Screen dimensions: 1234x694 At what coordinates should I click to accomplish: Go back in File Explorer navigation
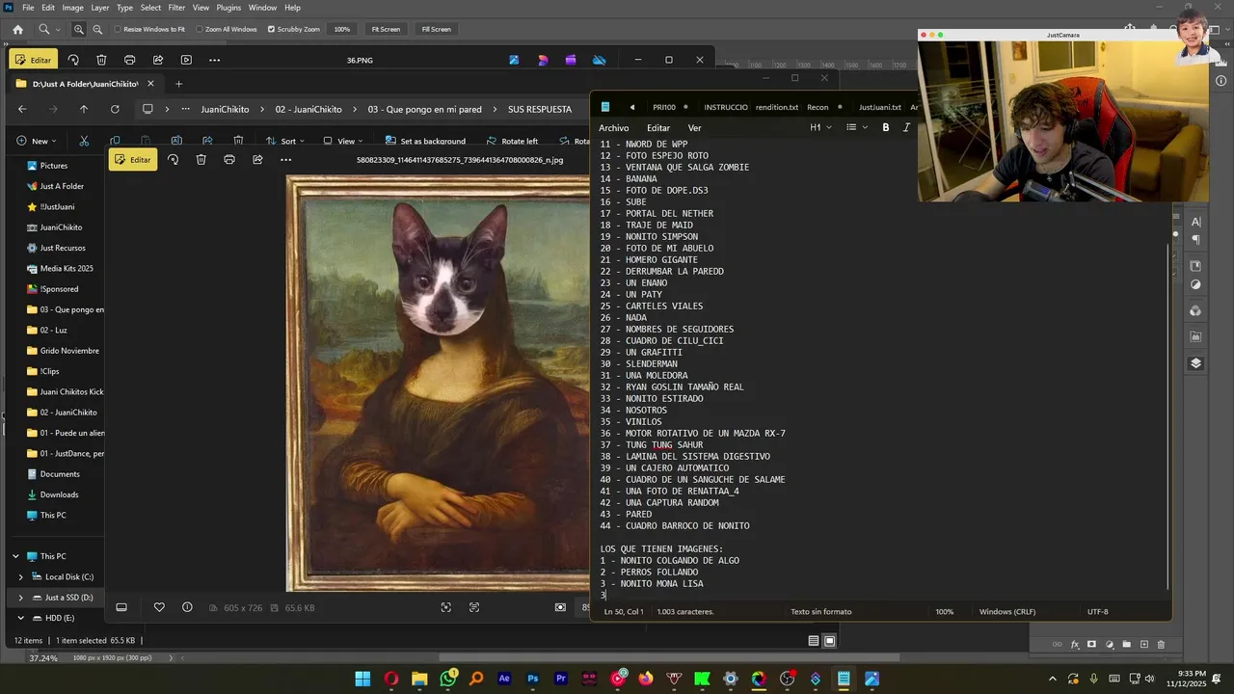click(22, 109)
